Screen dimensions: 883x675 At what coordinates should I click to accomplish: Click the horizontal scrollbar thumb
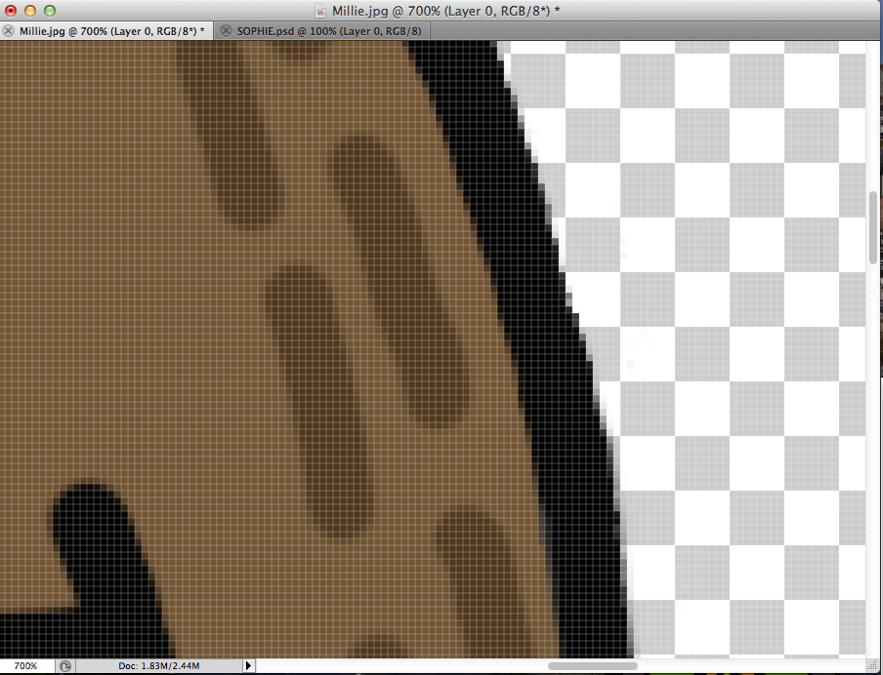coord(593,666)
